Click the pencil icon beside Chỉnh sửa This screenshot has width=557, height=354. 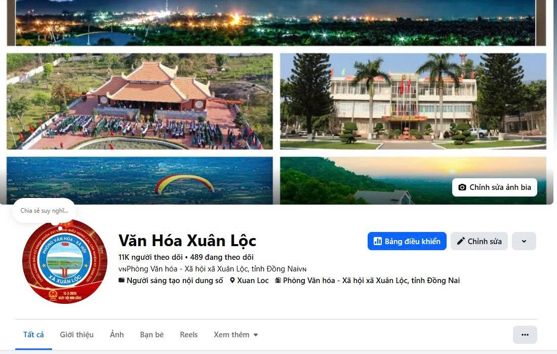click(461, 242)
